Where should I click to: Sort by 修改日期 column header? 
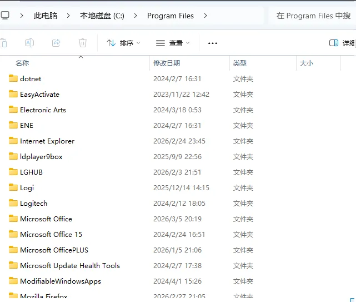click(x=167, y=63)
